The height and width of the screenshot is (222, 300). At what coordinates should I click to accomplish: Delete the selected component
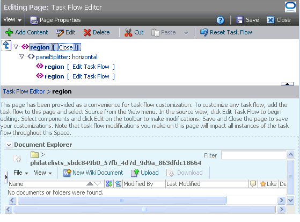97,32
